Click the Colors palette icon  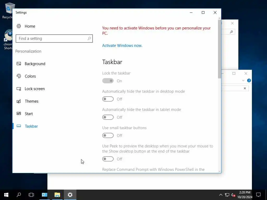tap(19, 76)
